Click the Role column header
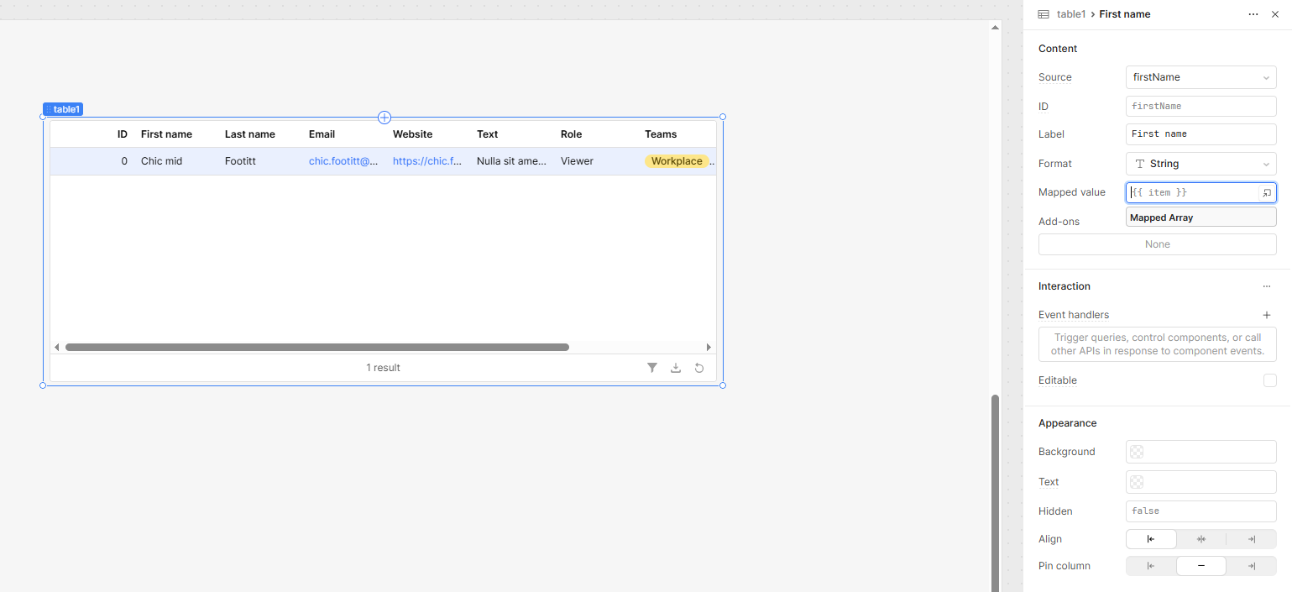Image resolution: width=1292 pixels, height=592 pixels. 572,134
